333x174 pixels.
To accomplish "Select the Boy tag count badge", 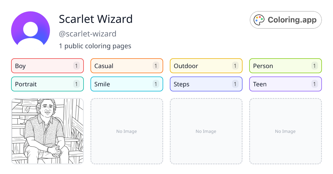I will 76,66.
